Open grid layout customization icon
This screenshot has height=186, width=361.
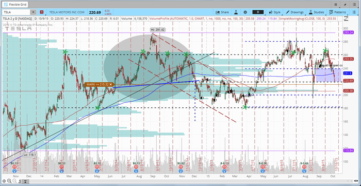336,4
